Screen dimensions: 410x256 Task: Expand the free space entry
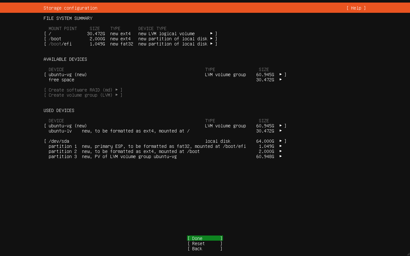pos(281,80)
